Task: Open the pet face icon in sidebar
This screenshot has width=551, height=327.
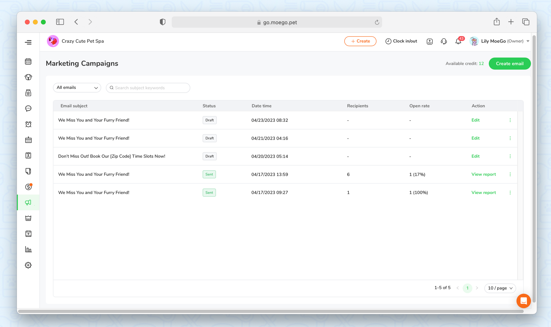Action: 28,77
